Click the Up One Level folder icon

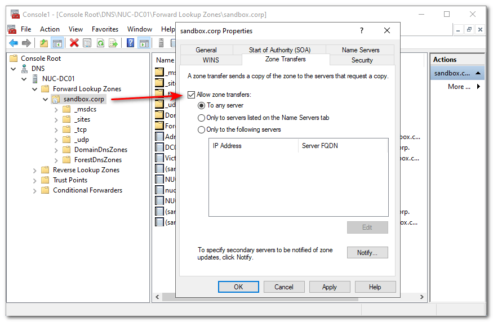pos(44,43)
